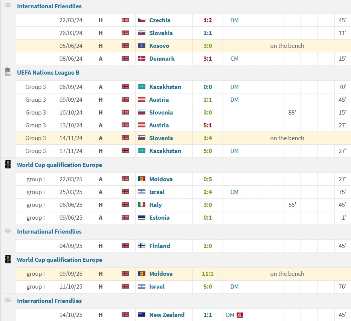Viewport: 351px width, 321px height.
Task: Click Moldova flag in the 22/03/25 row
Action: click(142, 179)
